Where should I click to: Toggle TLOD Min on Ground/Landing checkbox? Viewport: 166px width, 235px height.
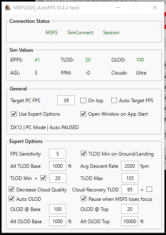point(84,154)
